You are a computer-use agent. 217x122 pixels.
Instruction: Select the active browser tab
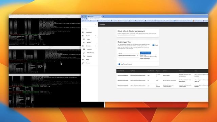point(95,17)
